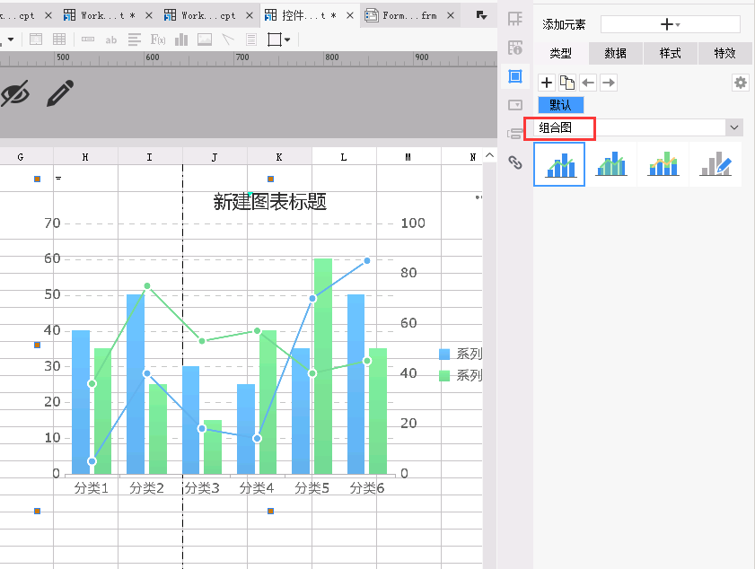Open the gear settings icon in the chart panel
Image resolution: width=755 pixels, height=569 pixels.
pyautogui.click(x=740, y=83)
